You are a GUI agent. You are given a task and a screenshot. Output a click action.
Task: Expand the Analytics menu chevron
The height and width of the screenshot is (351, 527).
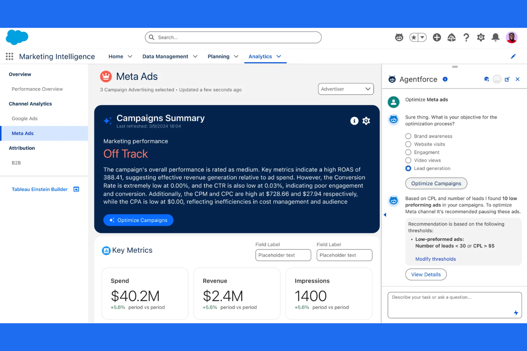tap(279, 57)
